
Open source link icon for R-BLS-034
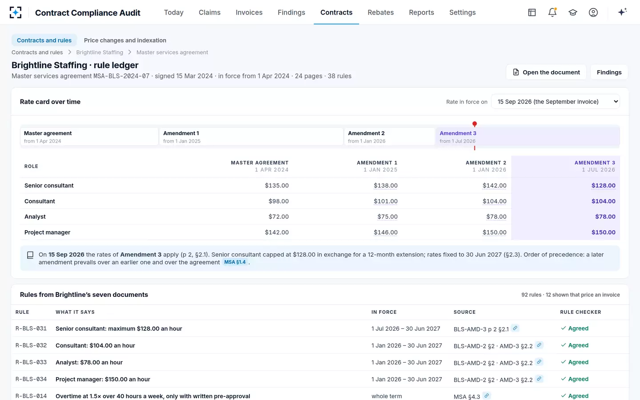pyautogui.click(x=539, y=379)
